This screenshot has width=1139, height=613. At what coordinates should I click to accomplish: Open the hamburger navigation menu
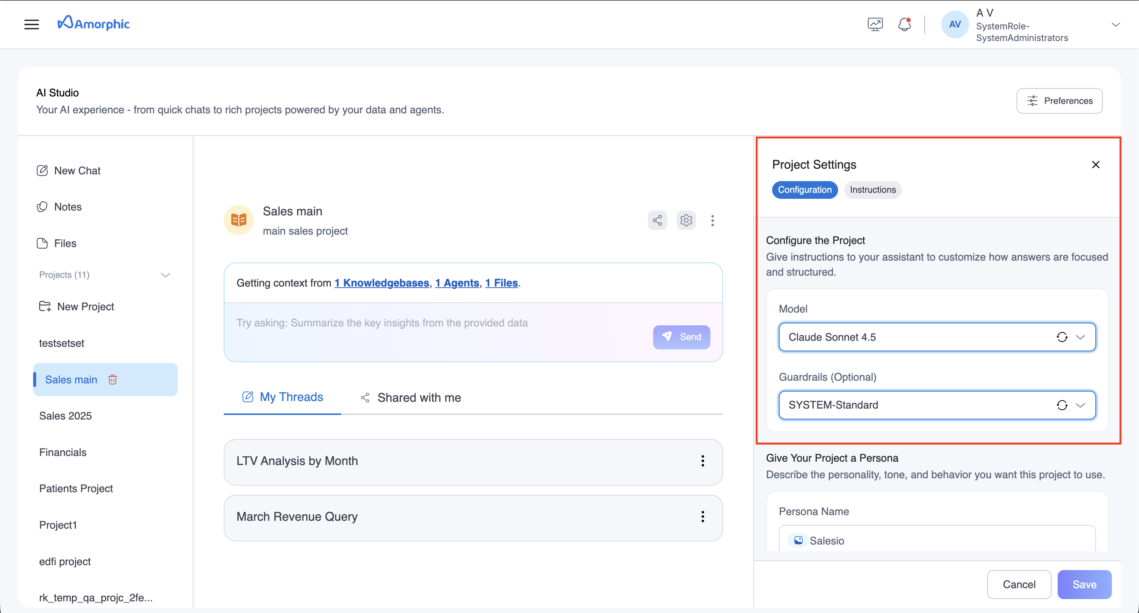tap(31, 24)
